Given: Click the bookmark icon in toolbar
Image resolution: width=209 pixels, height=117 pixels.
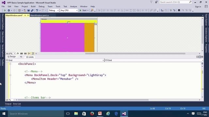Looking at the screenshot, I should 179,10.
